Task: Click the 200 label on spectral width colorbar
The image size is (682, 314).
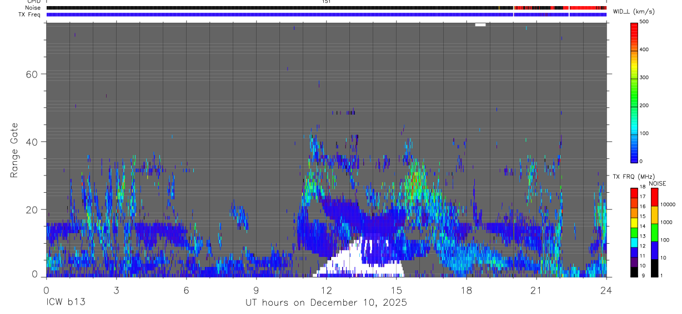Action: coord(644,105)
